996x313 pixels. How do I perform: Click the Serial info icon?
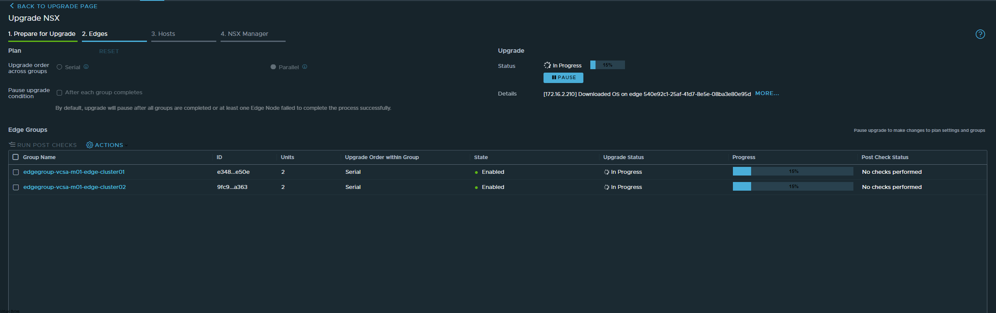tap(86, 67)
